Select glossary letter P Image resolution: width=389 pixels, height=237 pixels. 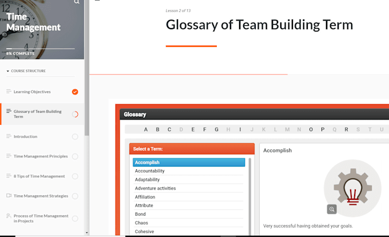(x=323, y=129)
